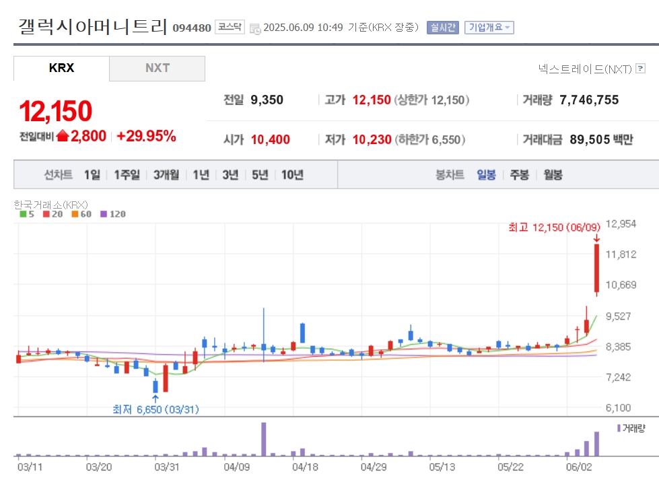The width and height of the screenshot is (659, 486).
Task: Click the clock calendar icon beside the date
Action: 255,28
